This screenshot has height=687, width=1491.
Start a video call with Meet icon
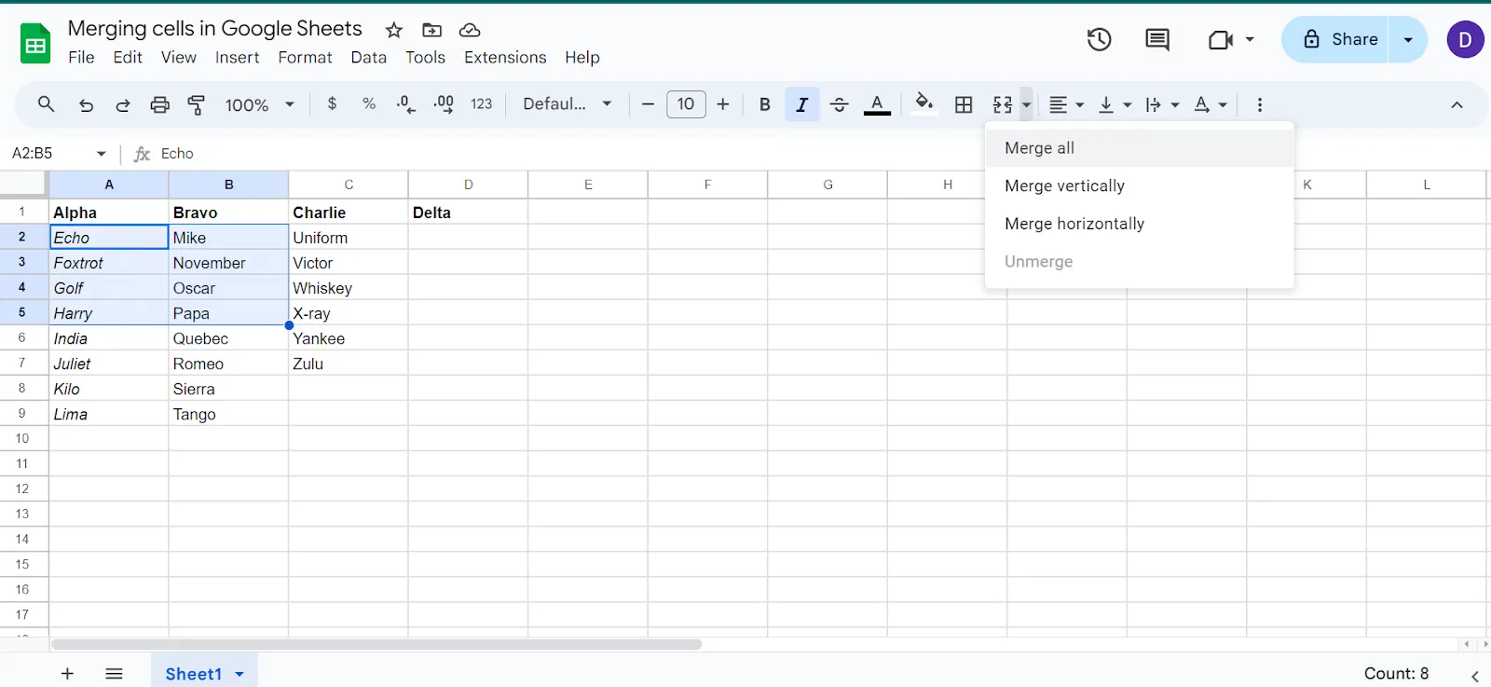coord(1221,39)
